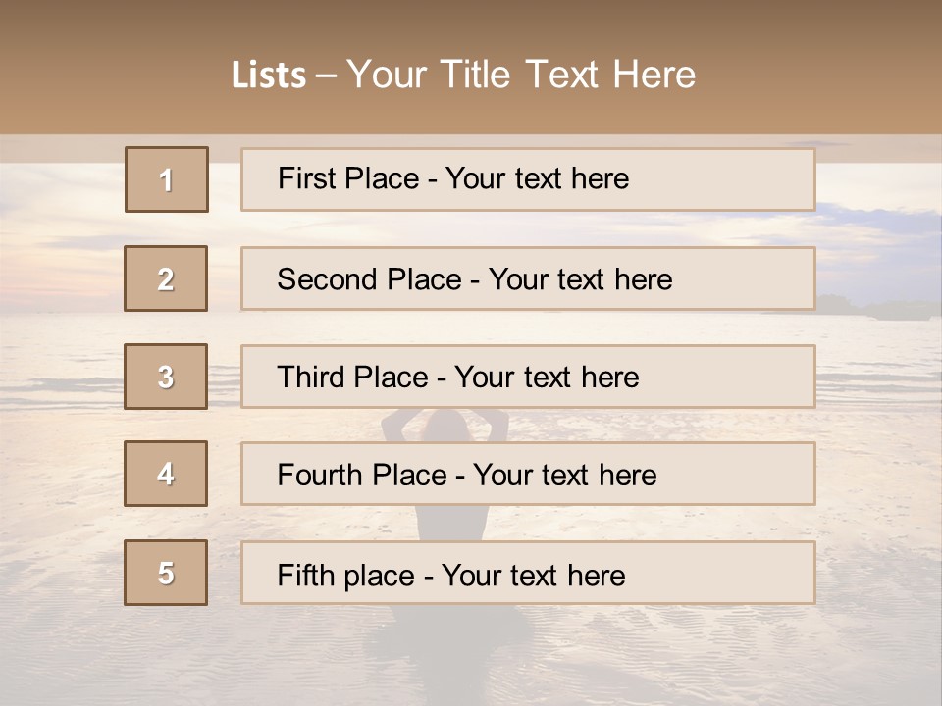This screenshot has height=706, width=942.
Task: Click the number 3 box
Action: [x=166, y=377]
